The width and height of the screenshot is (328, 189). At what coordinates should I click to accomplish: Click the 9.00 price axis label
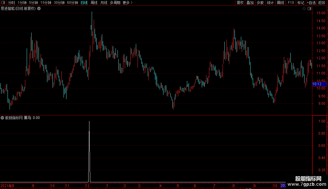coord(322,103)
